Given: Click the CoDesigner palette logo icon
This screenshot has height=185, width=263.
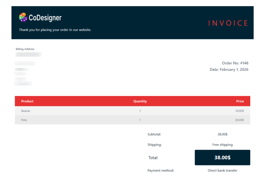Looking at the screenshot, I should point(23,17).
